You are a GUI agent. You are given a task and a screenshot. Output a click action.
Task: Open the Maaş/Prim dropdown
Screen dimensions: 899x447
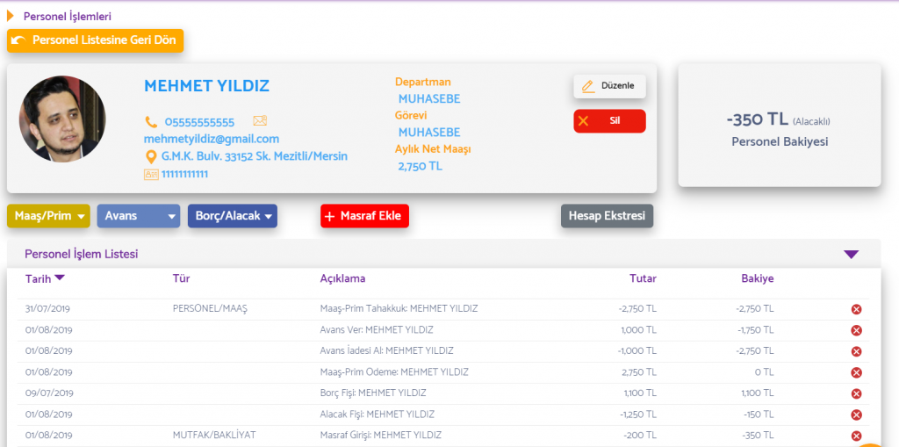(49, 216)
